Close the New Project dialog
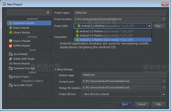 coord(165,4)
